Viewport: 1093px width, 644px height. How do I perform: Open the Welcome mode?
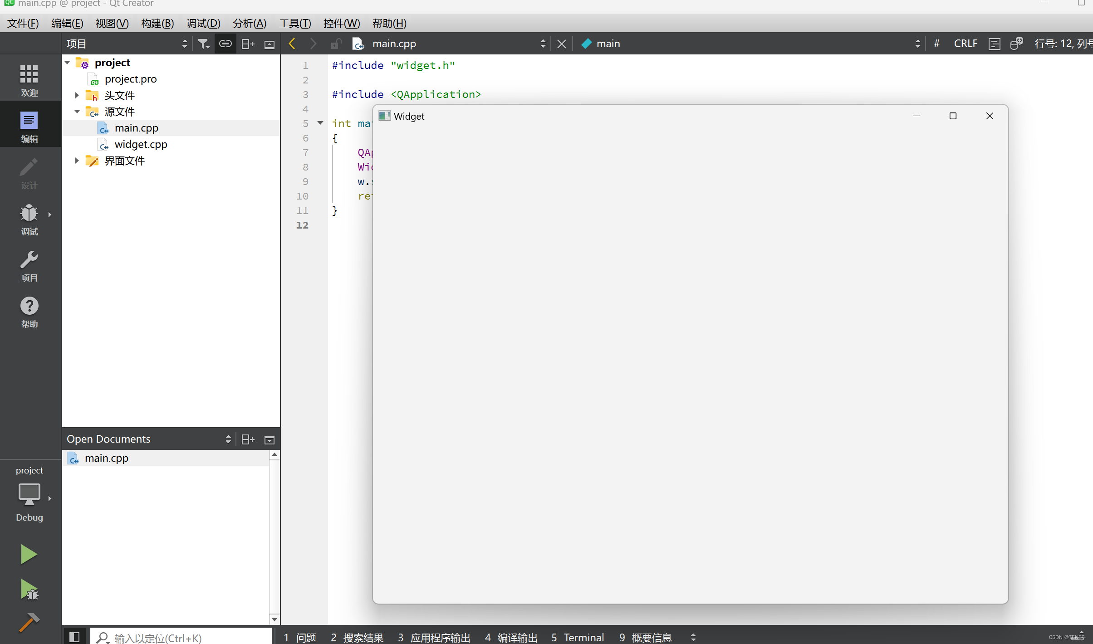[x=29, y=80]
